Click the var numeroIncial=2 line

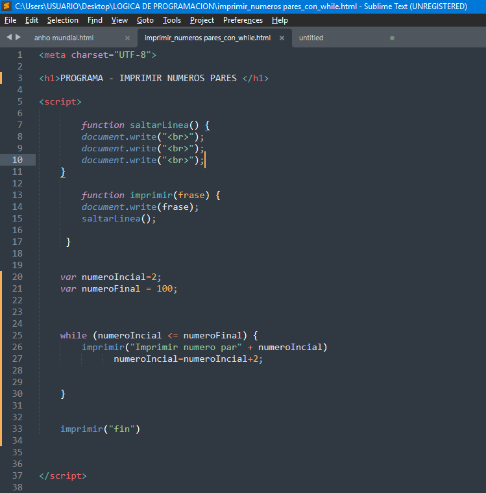point(110,277)
